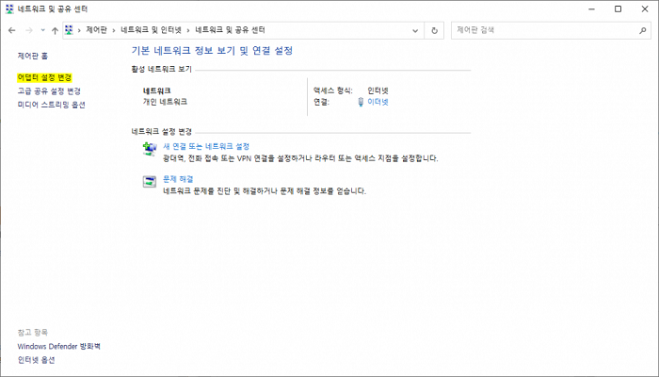The width and height of the screenshot is (659, 377).
Task: Go up one level with the Up arrow
Action: coord(55,30)
